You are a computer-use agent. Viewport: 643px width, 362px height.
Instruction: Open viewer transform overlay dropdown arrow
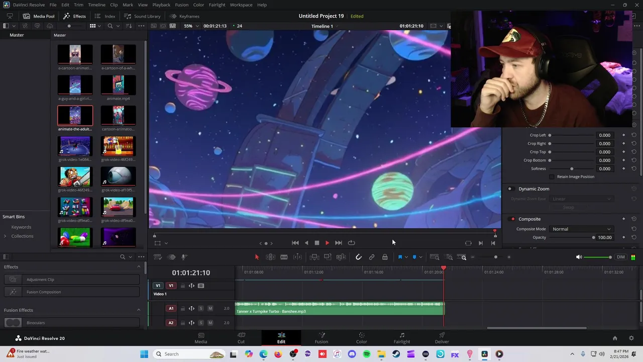pyautogui.click(x=166, y=243)
